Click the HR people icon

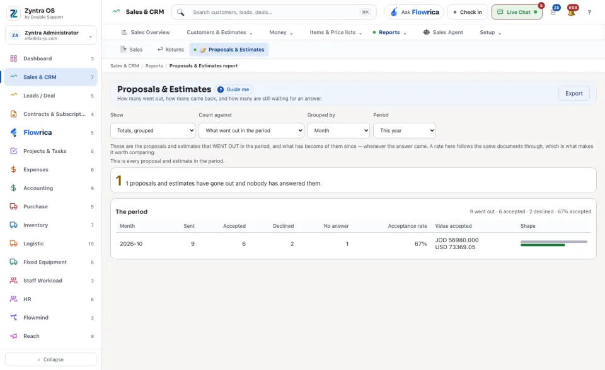[13, 299]
